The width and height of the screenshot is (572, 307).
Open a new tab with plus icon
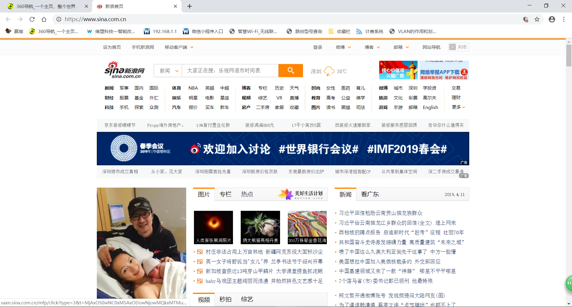[x=189, y=6]
